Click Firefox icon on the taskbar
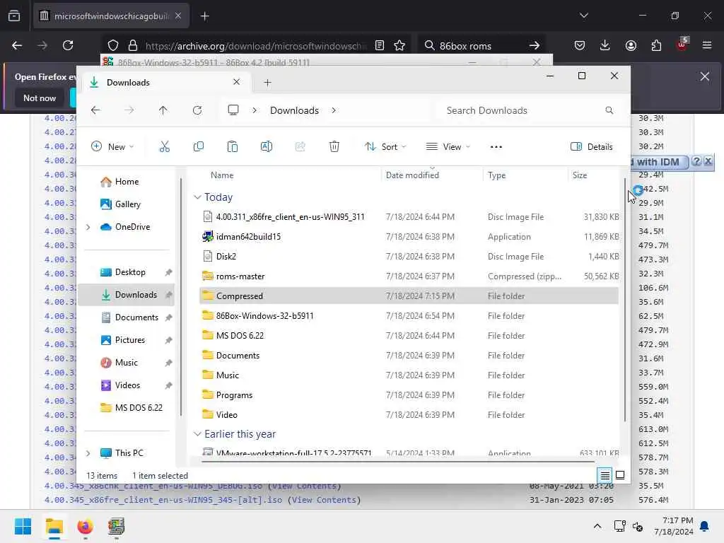Screen dimensions: 724x543 [x=86, y=526]
